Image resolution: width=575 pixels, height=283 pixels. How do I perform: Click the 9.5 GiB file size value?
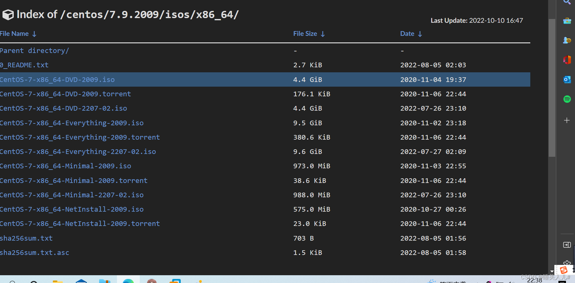point(308,123)
